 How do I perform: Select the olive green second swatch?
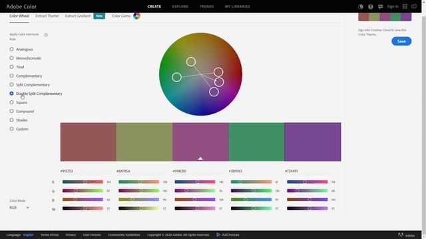coord(144,141)
